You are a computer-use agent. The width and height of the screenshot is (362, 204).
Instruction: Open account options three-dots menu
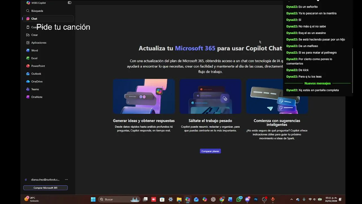coord(66,180)
